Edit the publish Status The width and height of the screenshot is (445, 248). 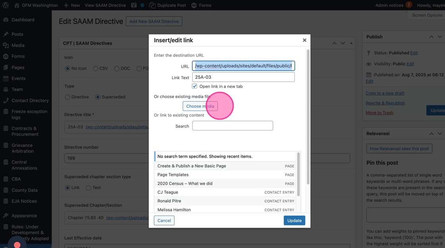414,53
